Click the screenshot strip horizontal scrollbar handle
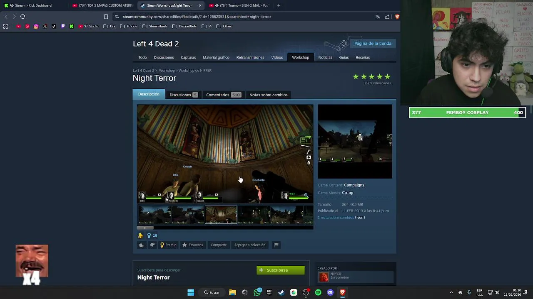This screenshot has height=299, width=533. [x=145, y=228]
